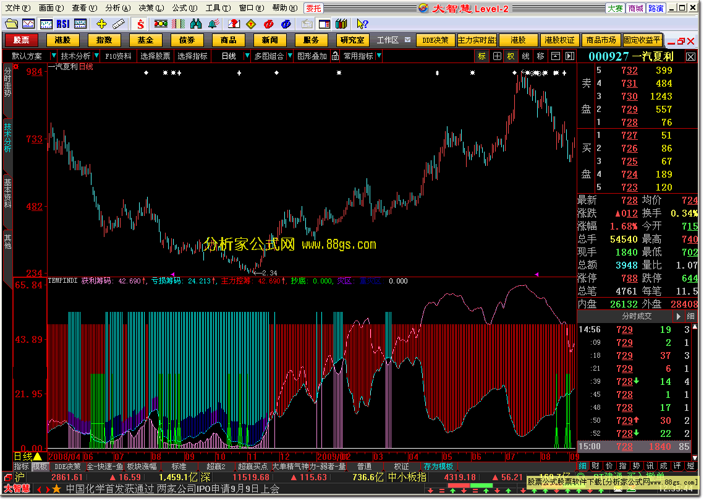
Task: Open the 帮助 menu
Action: [285, 8]
